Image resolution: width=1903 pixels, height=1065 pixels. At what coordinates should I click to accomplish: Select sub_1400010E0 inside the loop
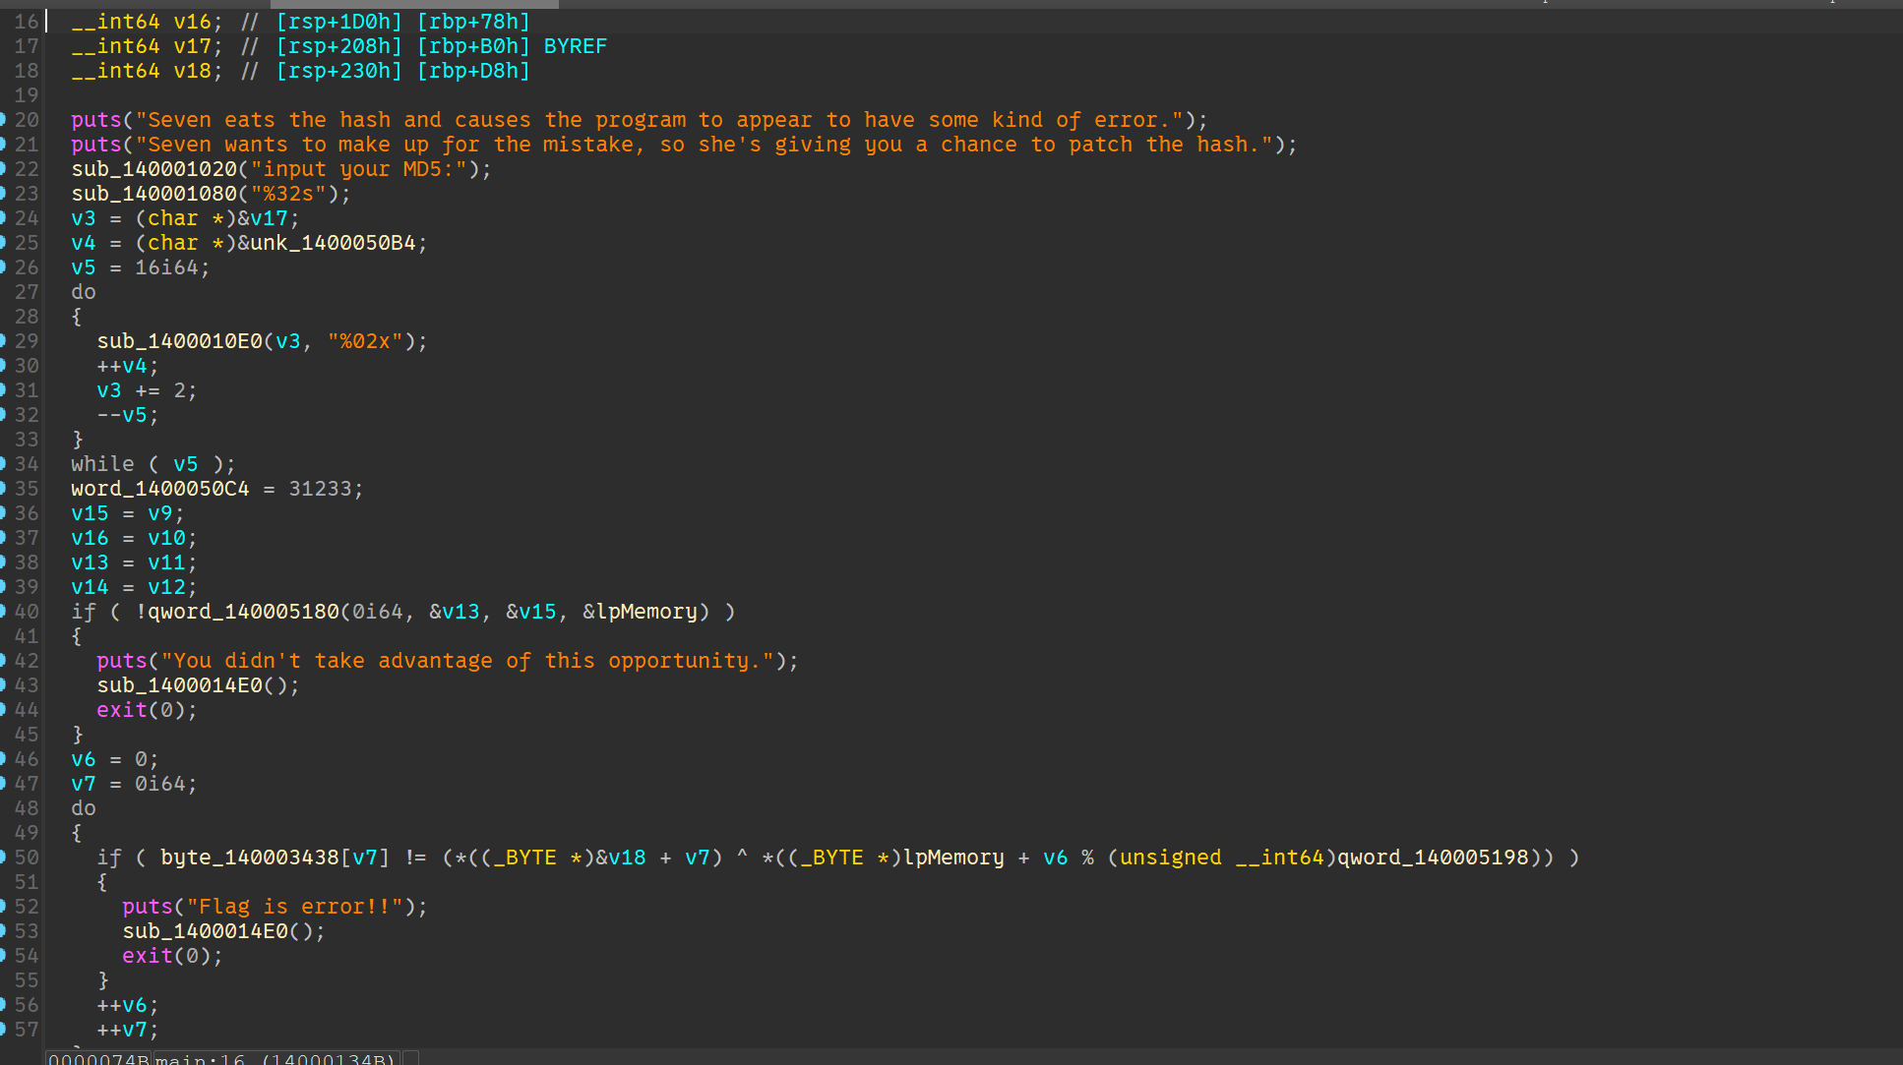[179, 341]
